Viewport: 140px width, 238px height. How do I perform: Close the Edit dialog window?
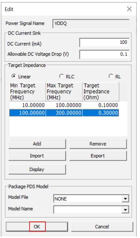point(129,9)
